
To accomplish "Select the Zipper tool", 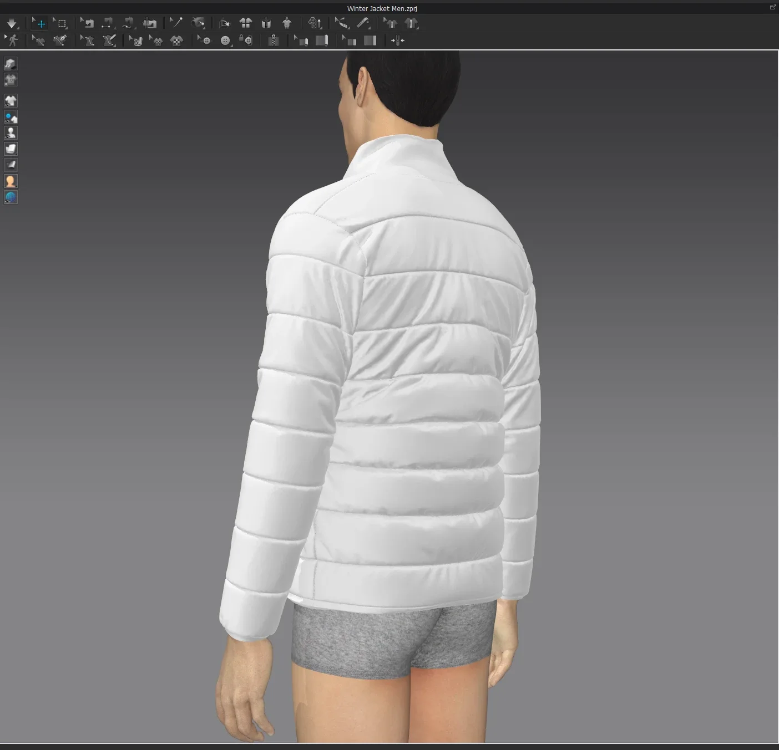I will click(x=273, y=40).
